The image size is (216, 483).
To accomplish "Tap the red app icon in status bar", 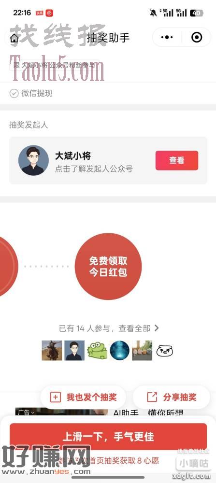I will click(x=49, y=13).
